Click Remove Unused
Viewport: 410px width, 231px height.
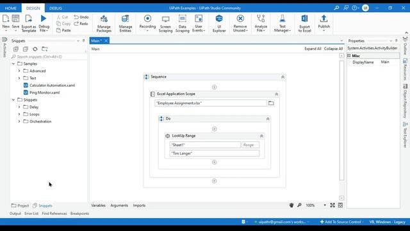240,23
